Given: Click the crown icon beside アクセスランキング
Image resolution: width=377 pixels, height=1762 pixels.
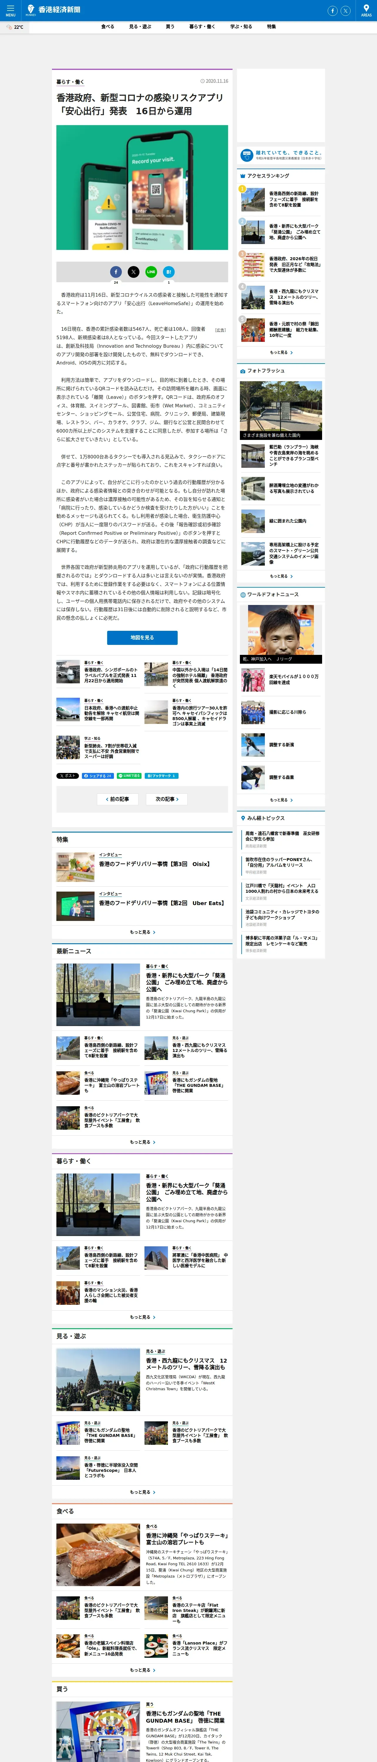Looking at the screenshot, I should (x=243, y=176).
